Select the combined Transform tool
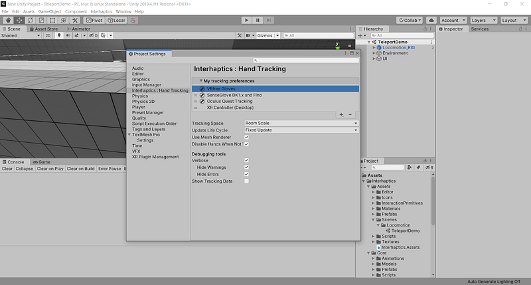The height and width of the screenshot is (285, 531). point(64,21)
